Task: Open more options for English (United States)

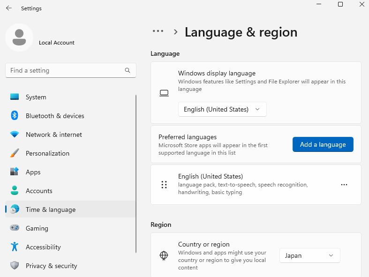Action: click(344, 185)
